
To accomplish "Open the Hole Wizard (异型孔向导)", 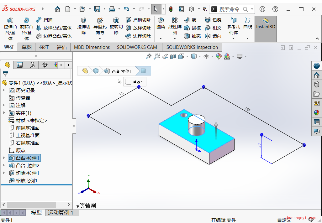I will coord(100,26).
